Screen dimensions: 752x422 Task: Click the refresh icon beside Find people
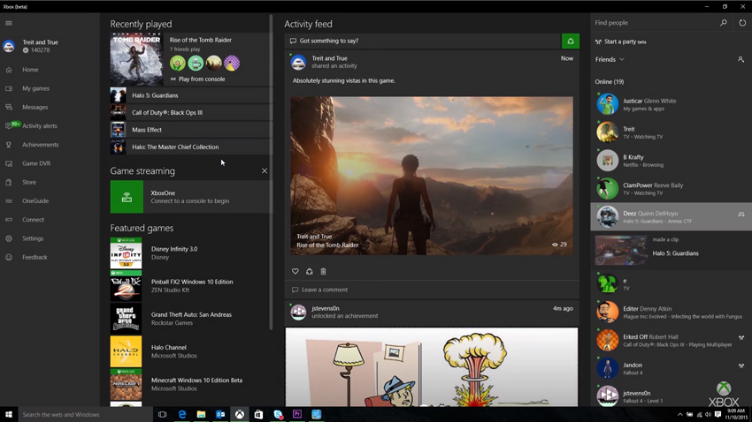742,22
